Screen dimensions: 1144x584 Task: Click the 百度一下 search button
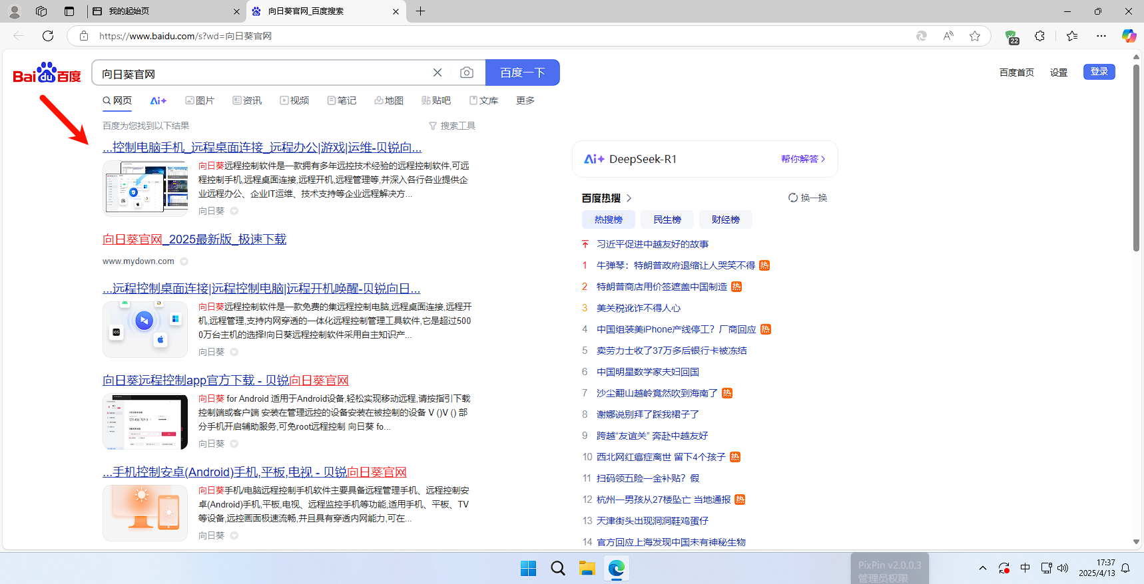523,73
